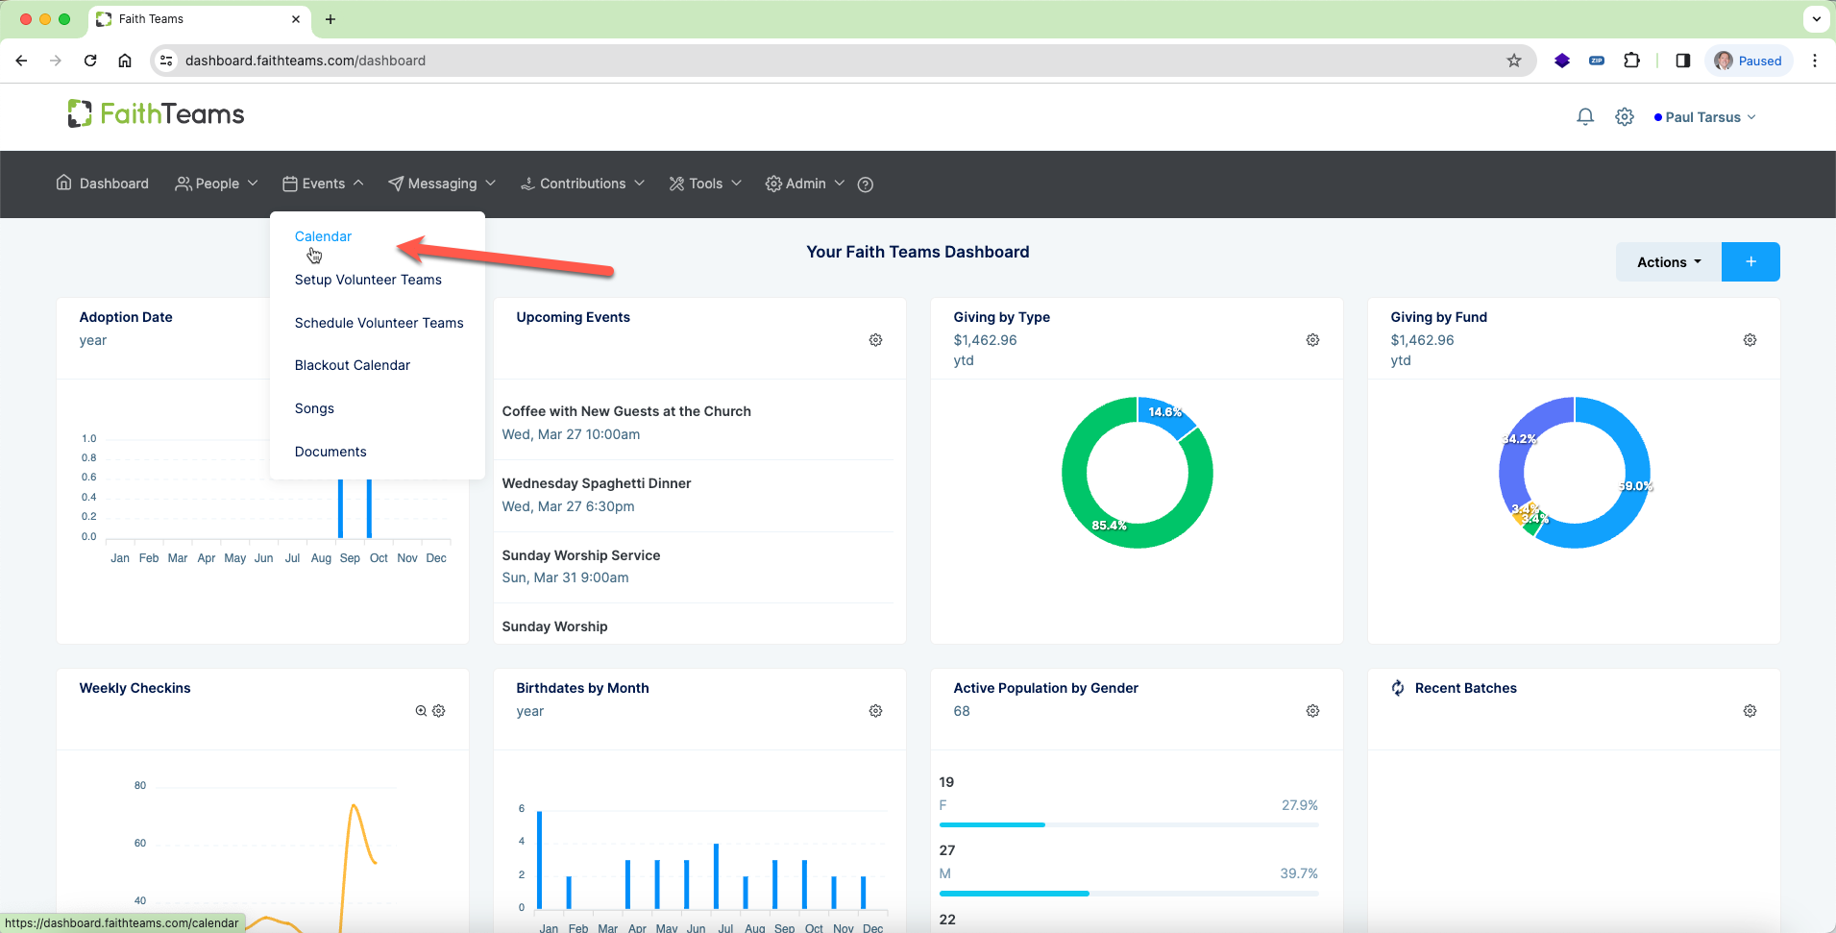Open the Chrome side panel icon
Image resolution: width=1836 pixels, height=933 pixels.
point(1683,61)
